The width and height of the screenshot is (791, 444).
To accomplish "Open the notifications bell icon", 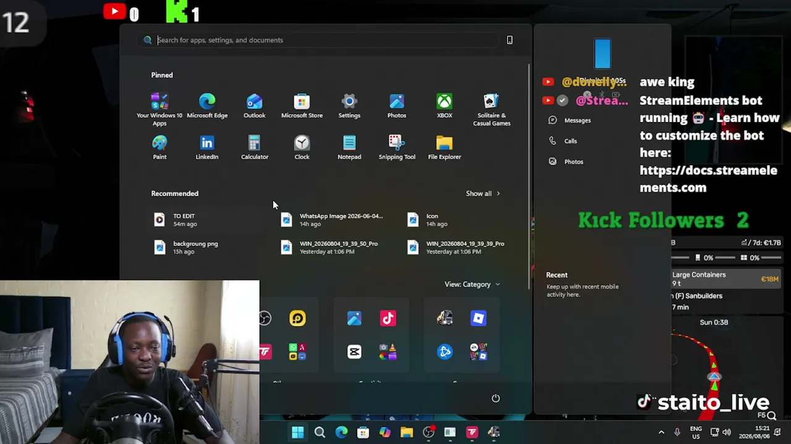I will tap(777, 432).
